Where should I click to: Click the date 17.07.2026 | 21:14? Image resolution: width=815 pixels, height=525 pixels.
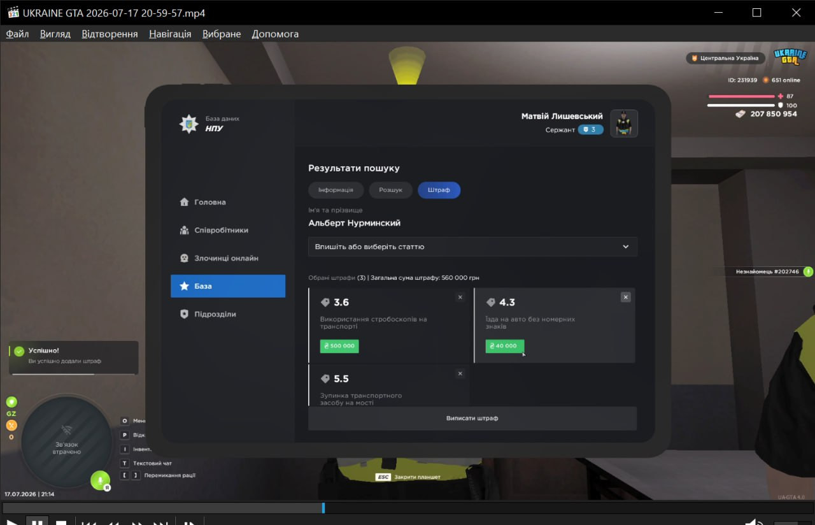pyautogui.click(x=29, y=494)
